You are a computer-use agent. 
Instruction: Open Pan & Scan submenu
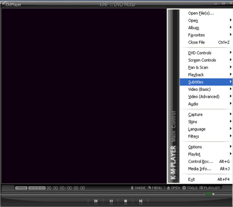[206, 67]
